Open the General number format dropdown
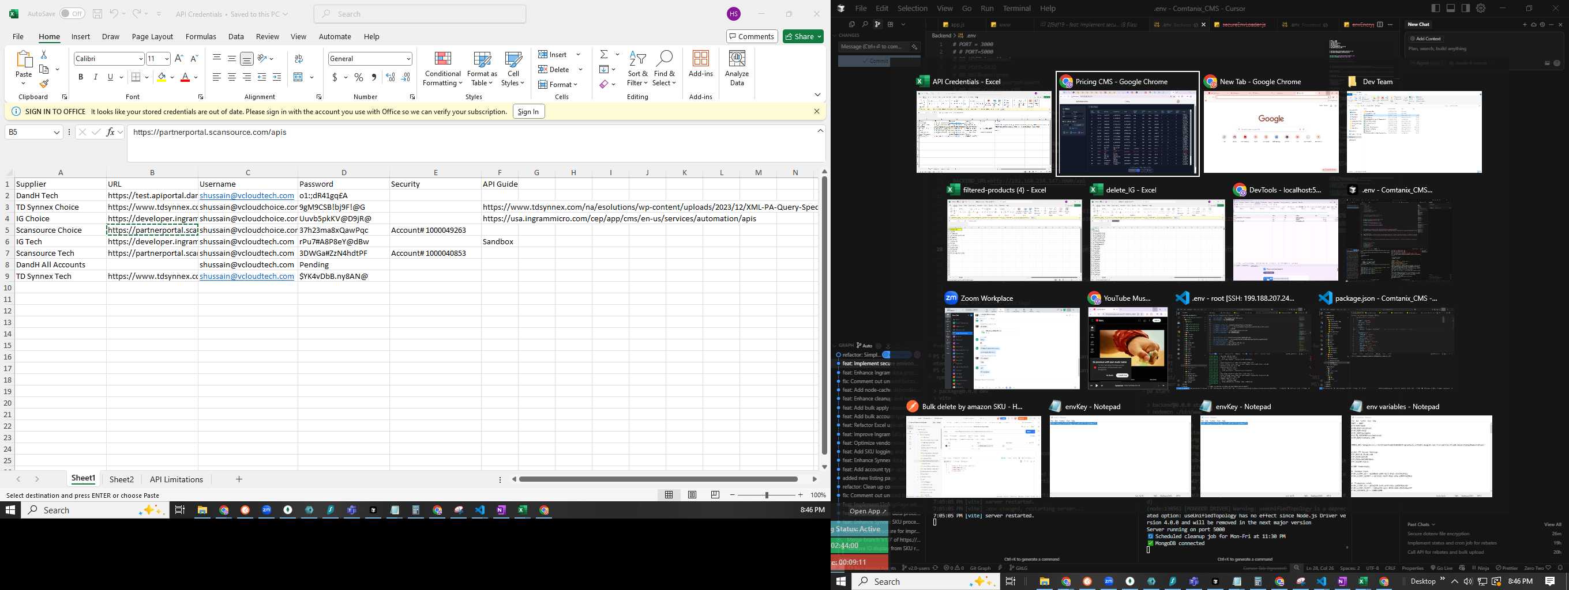1569x590 pixels. [x=408, y=58]
